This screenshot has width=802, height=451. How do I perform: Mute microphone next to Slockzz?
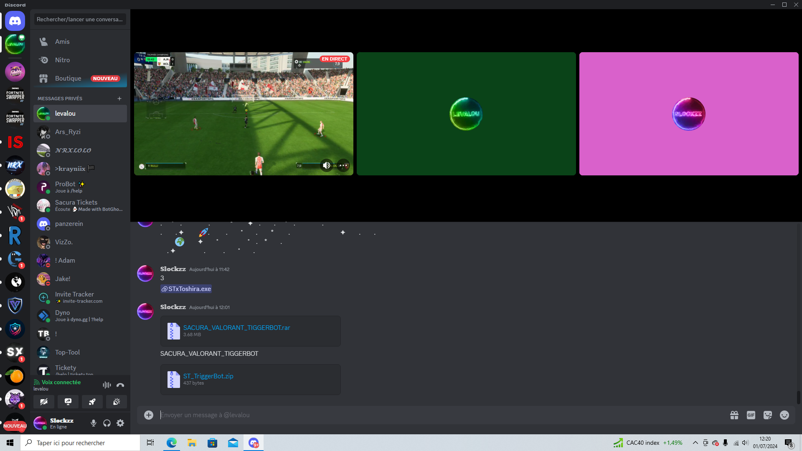pyautogui.click(x=94, y=423)
